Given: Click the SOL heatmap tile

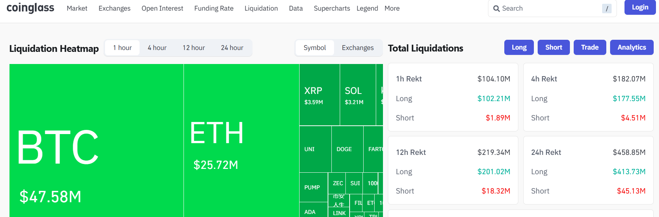Looking at the screenshot, I should click(358, 95).
